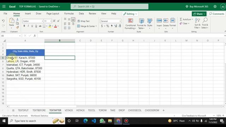Image resolution: width=226 pixels, height=127 pixels.
Task: Switch to the Formulas ribbon tab
Action: pos(69,13)
